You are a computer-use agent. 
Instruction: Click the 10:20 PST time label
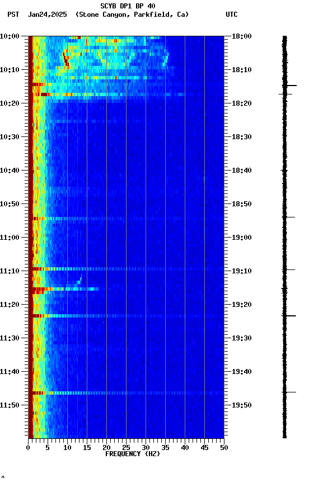(x=10, y=103)
